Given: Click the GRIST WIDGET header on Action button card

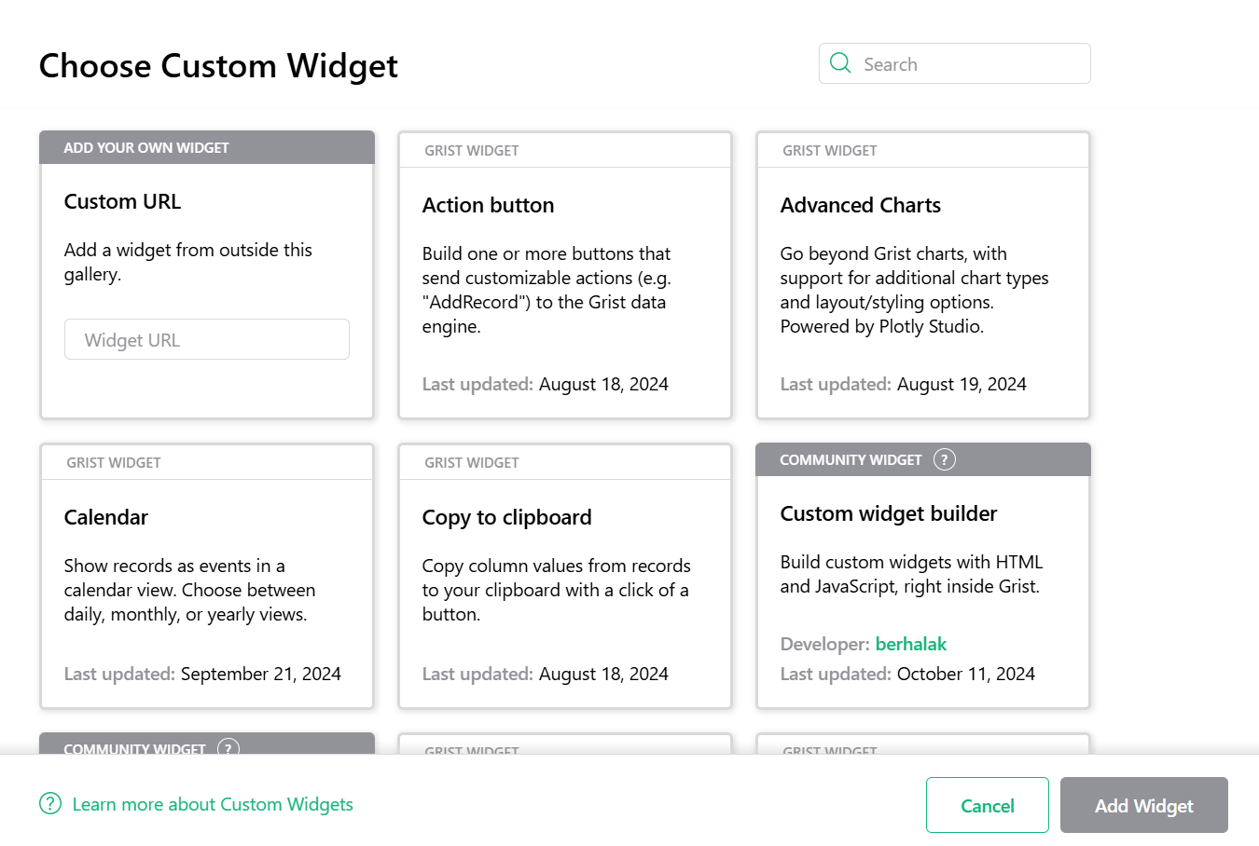Looking at the screenshot, I should pos(472,150).
